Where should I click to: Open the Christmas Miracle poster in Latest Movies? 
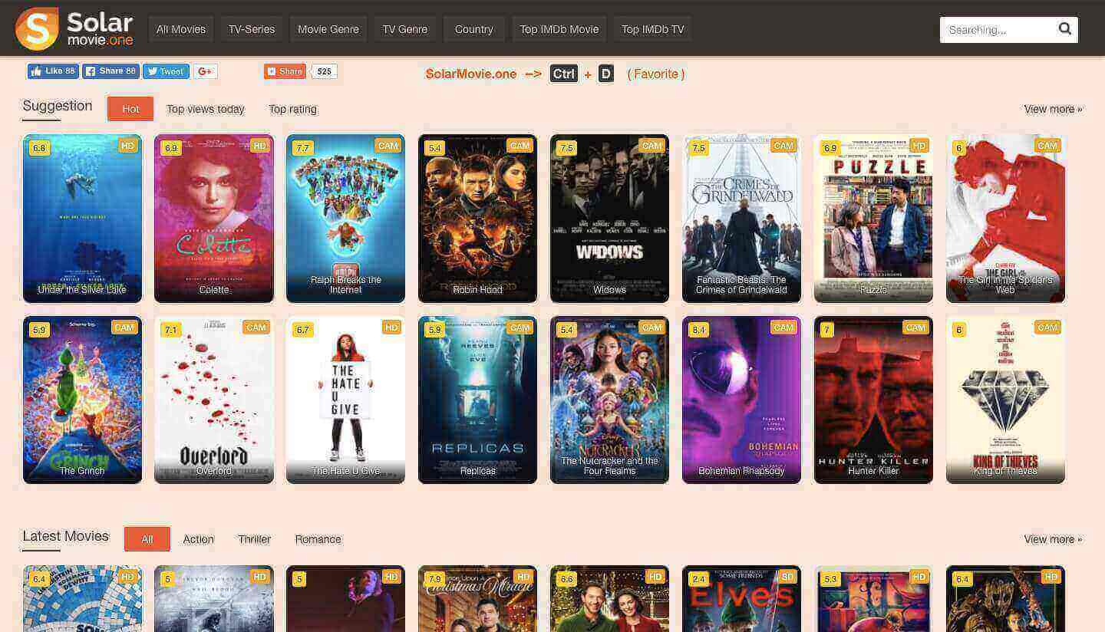click(x=477, y=599)
